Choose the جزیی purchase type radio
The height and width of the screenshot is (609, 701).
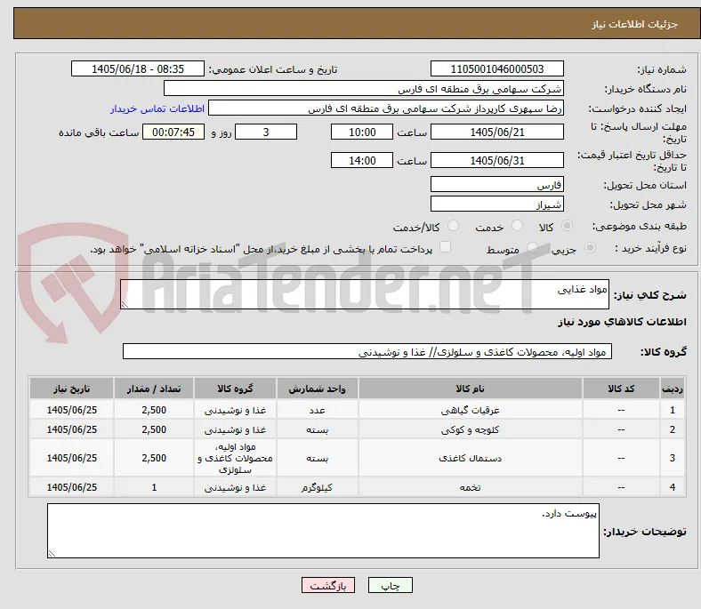[590, 247]
